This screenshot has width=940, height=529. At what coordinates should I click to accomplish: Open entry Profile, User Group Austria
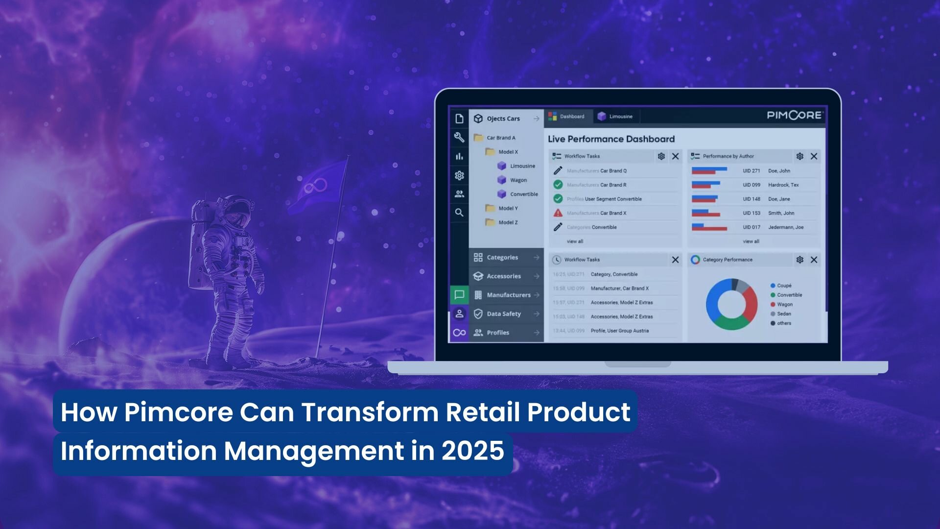pyautogui.click(x=616, y=331)
